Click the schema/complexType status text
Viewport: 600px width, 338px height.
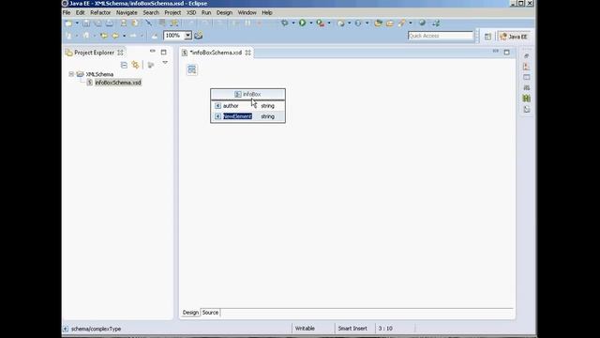[x=96, y=329]
